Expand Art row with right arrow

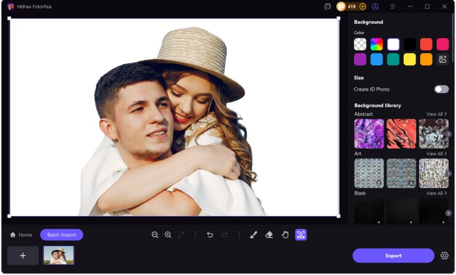tap(449, 173)
